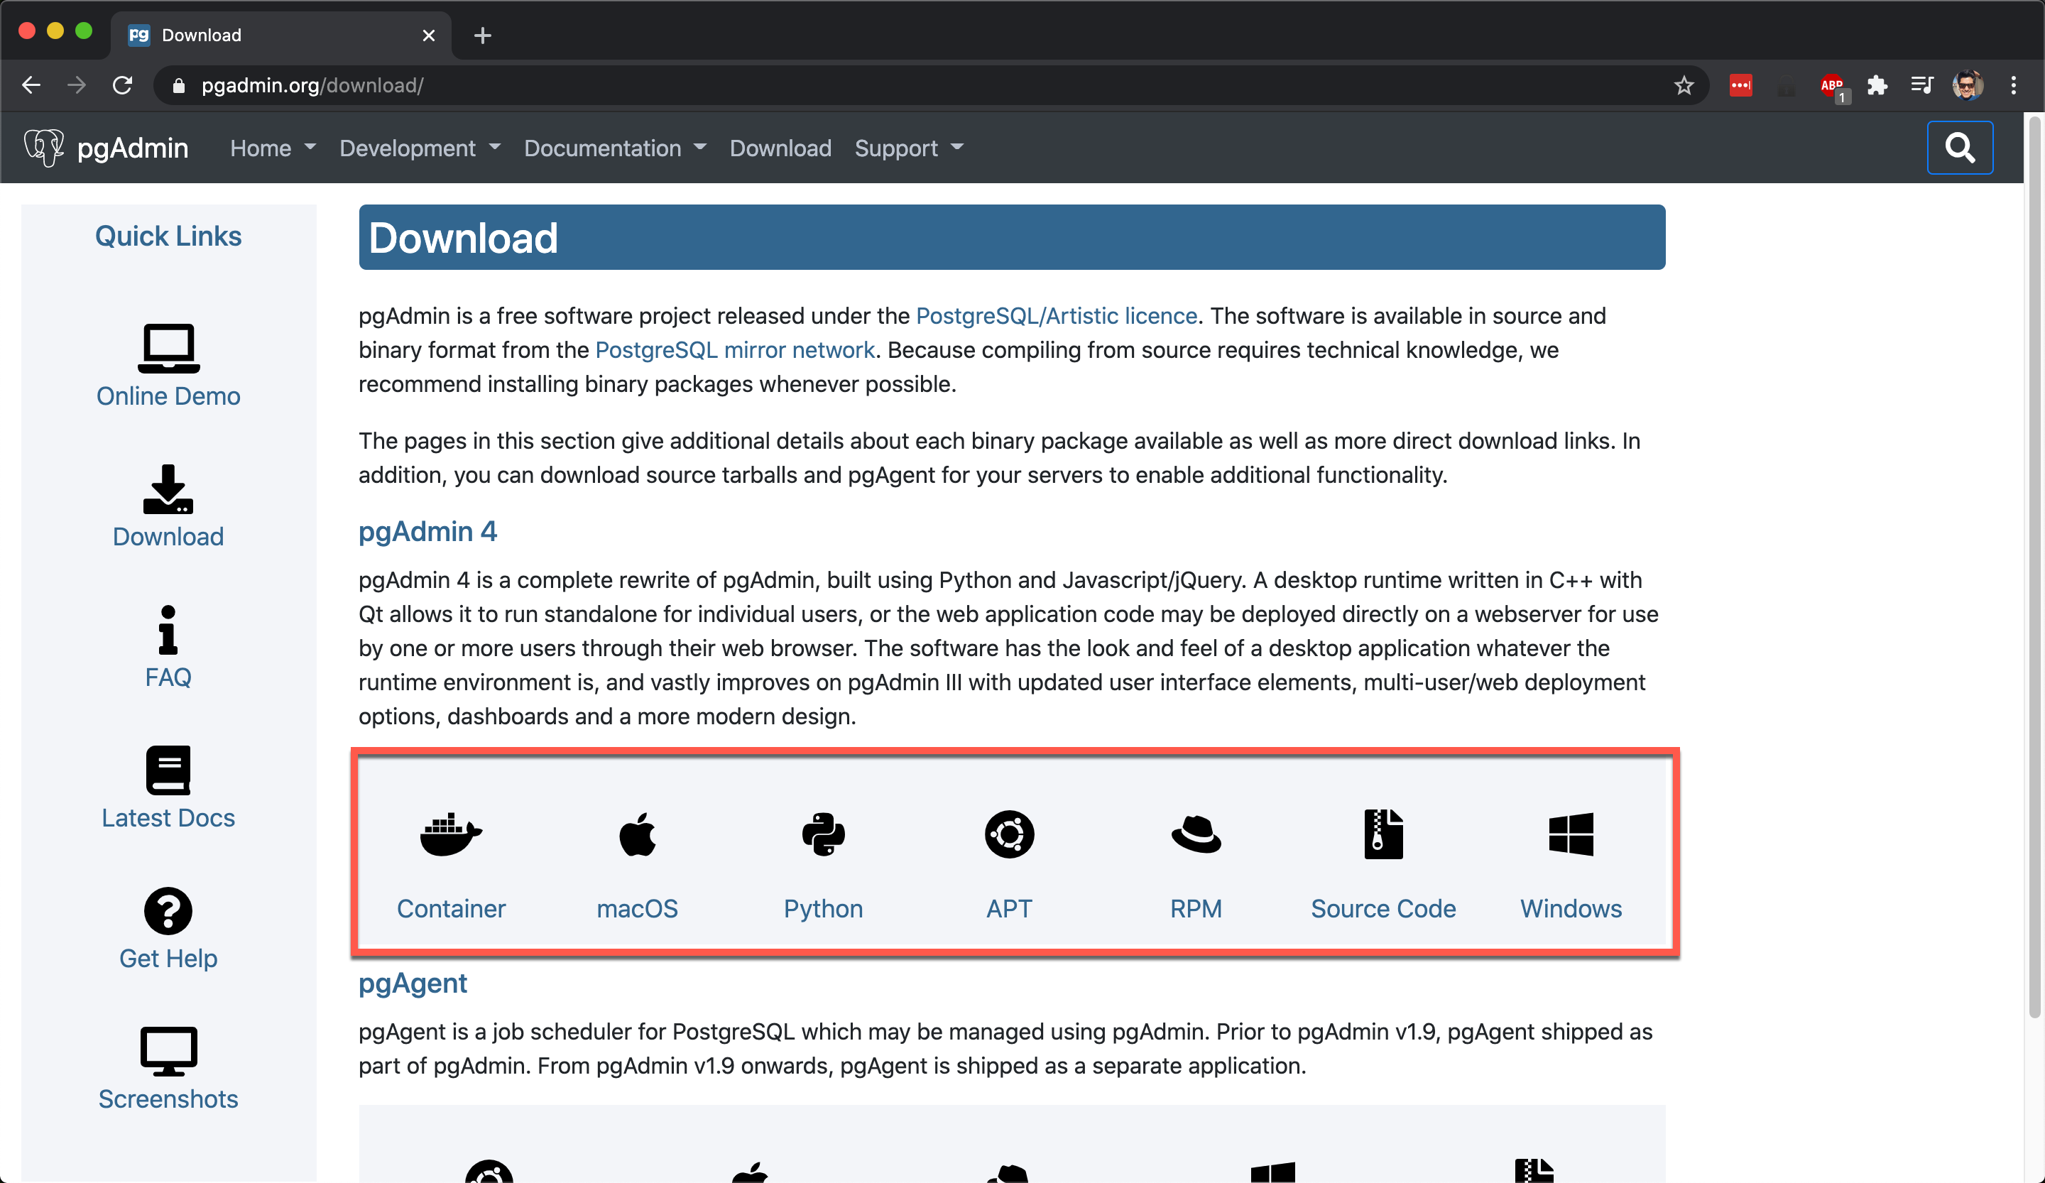Click the PostgreSQL/Artistic licence link

click(1055, 317)
